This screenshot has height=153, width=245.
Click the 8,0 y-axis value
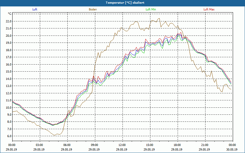click(9, 122)
